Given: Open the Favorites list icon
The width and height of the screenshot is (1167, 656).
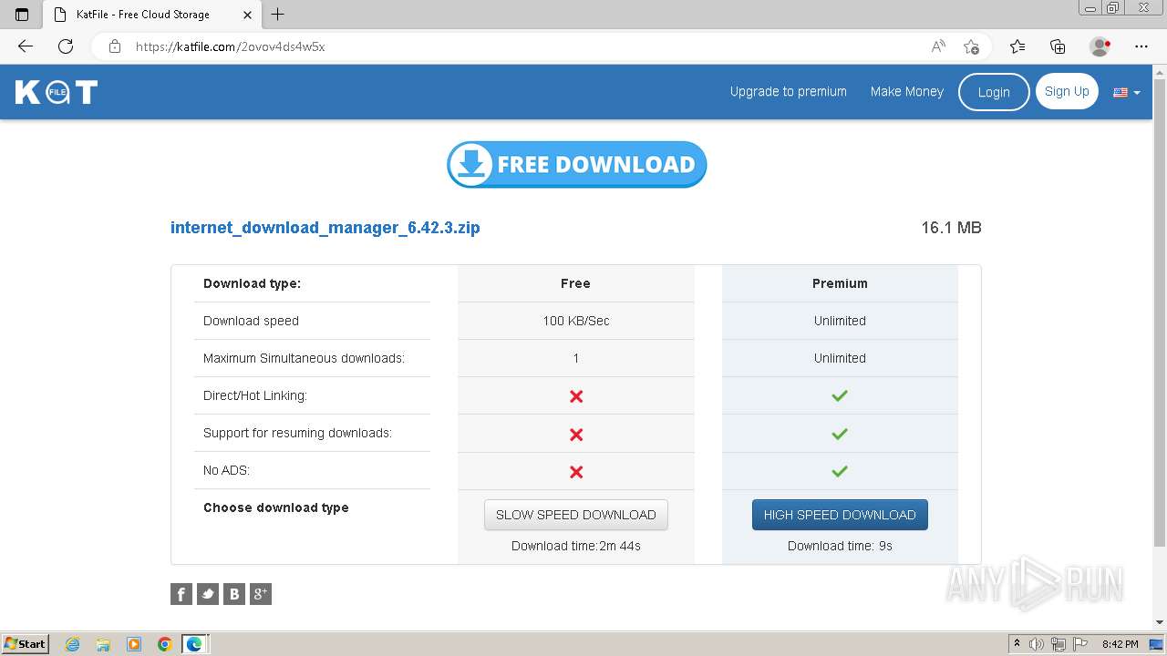Looking at the screenshot, I should (1017, 46).
